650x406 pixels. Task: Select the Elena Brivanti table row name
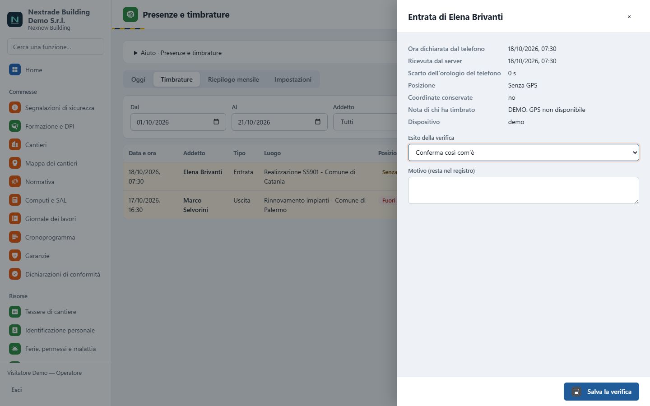[203, 172]
